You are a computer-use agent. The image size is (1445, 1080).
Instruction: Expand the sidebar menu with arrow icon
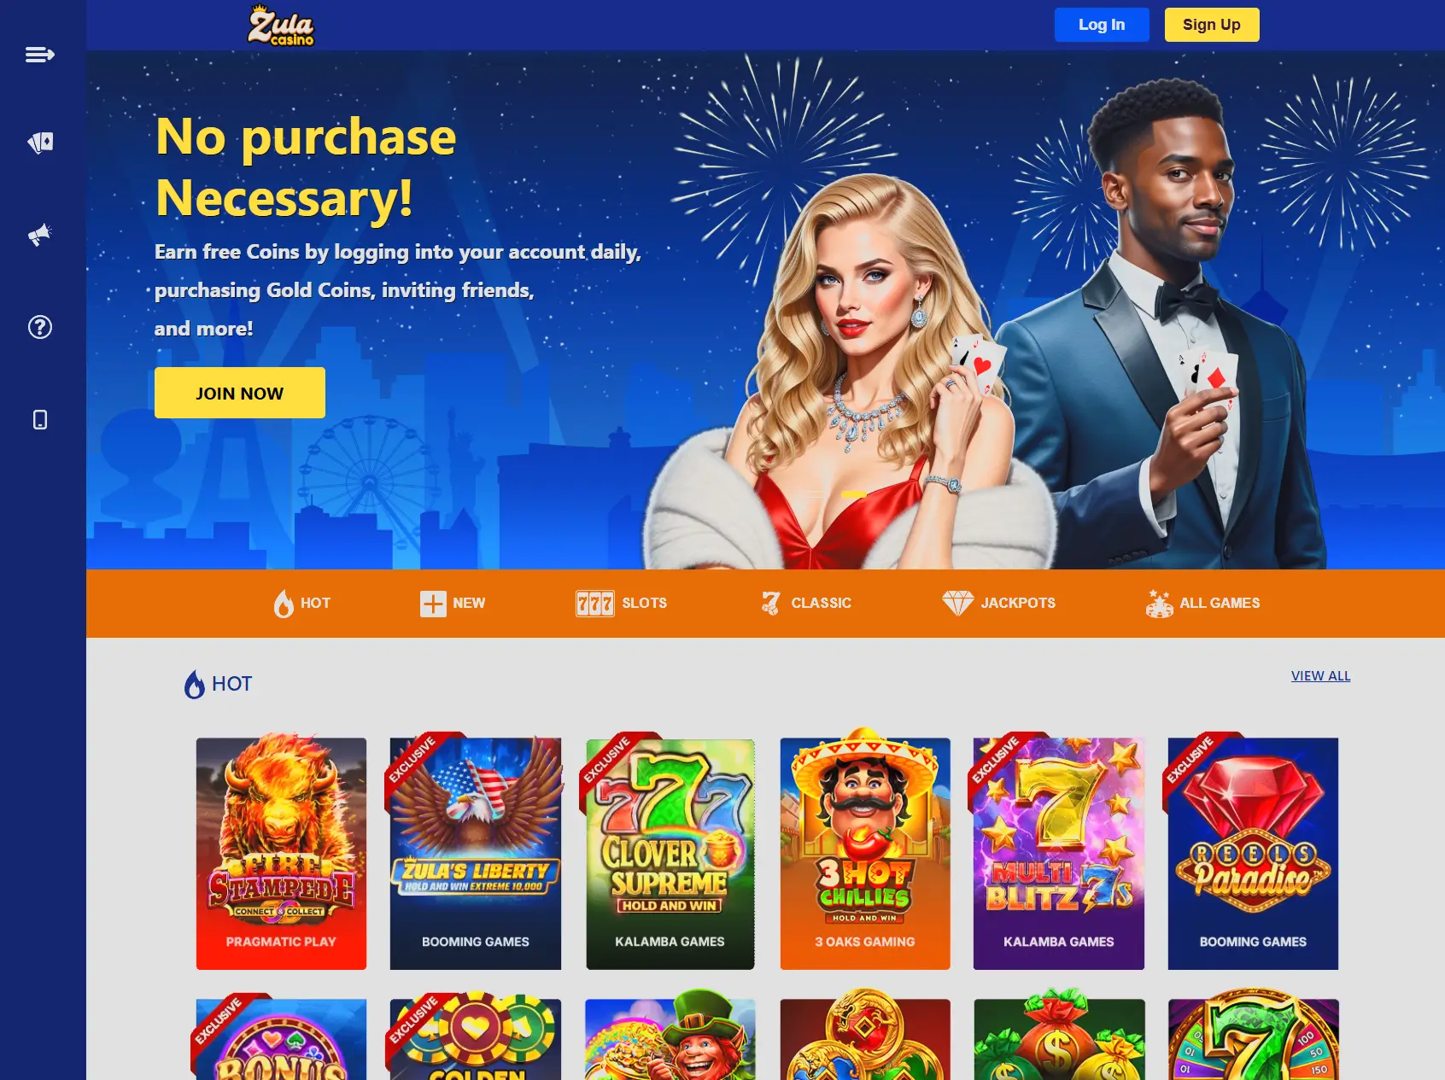[x=40, y=55]
